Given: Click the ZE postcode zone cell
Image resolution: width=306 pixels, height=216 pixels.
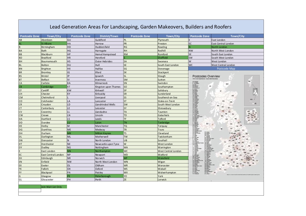Looking at the screenshot, I should [140, 180].
